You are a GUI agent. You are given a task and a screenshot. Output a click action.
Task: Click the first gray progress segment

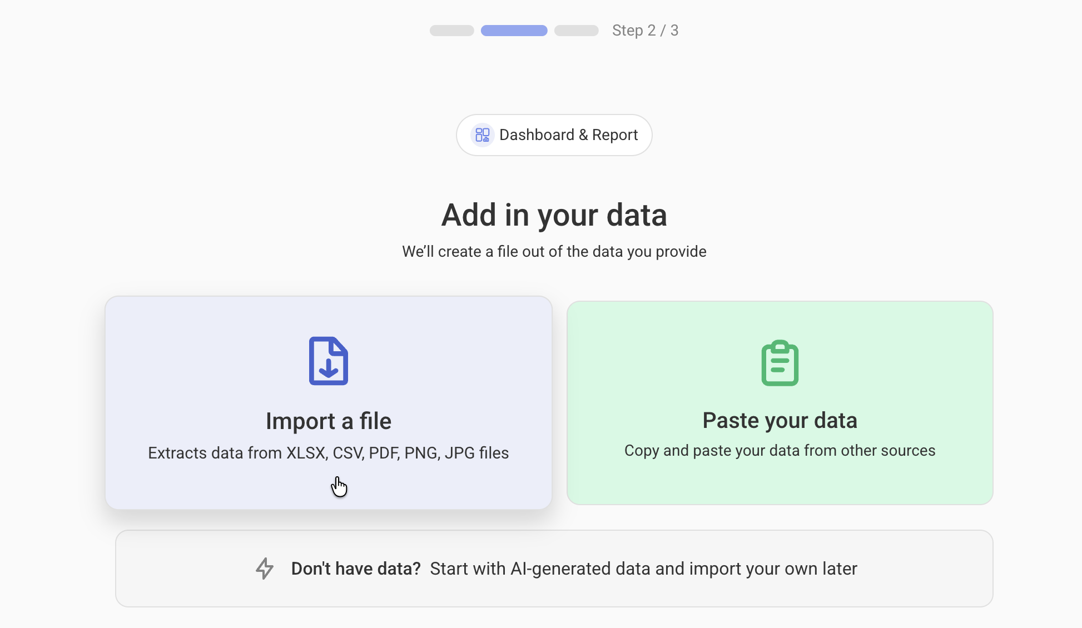pos(451,31)
